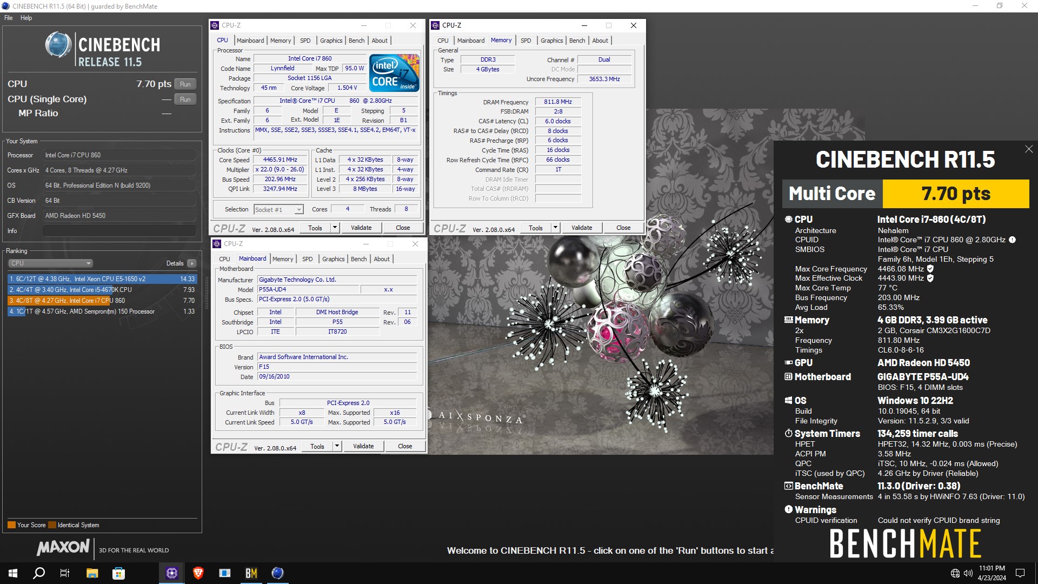Close the BenchMate result overlay
Screen dimensions: 1038x584
tap(1029, 149)
